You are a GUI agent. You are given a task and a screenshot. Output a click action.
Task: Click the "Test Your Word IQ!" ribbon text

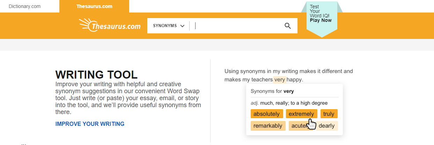[x=319, y=11]
